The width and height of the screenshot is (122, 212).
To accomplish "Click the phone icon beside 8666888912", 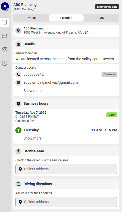I will click(18, 75).
